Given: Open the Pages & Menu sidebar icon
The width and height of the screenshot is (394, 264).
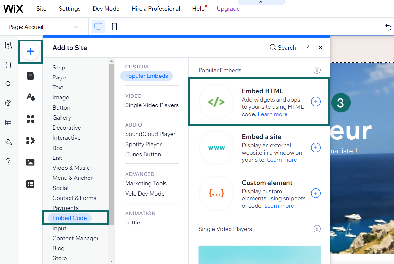Looking at the screenshot, I should tap(30, 76).
